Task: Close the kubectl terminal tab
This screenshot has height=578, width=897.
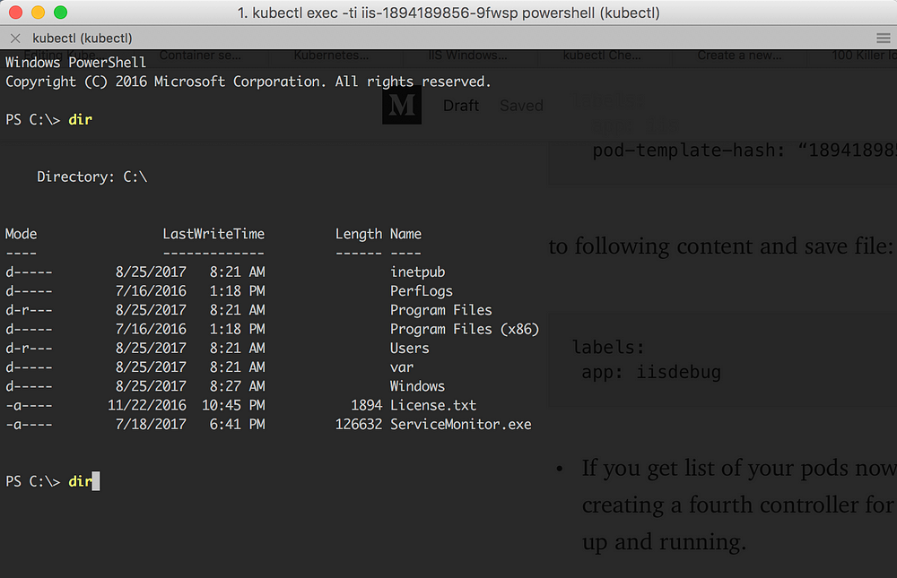Action: coord(15,38)
